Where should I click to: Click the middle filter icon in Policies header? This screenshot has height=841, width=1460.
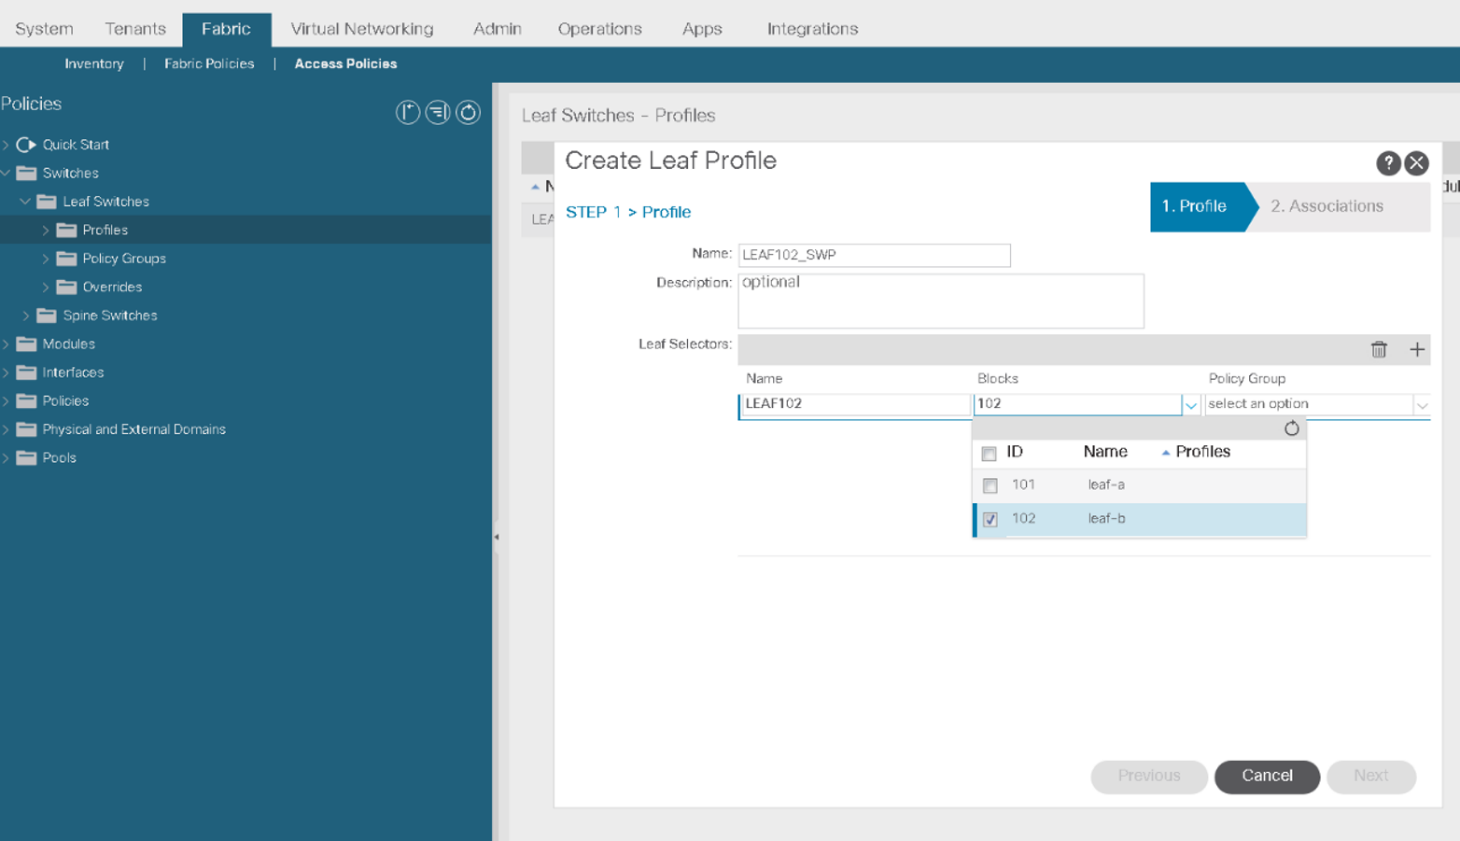tap(438, 113)
